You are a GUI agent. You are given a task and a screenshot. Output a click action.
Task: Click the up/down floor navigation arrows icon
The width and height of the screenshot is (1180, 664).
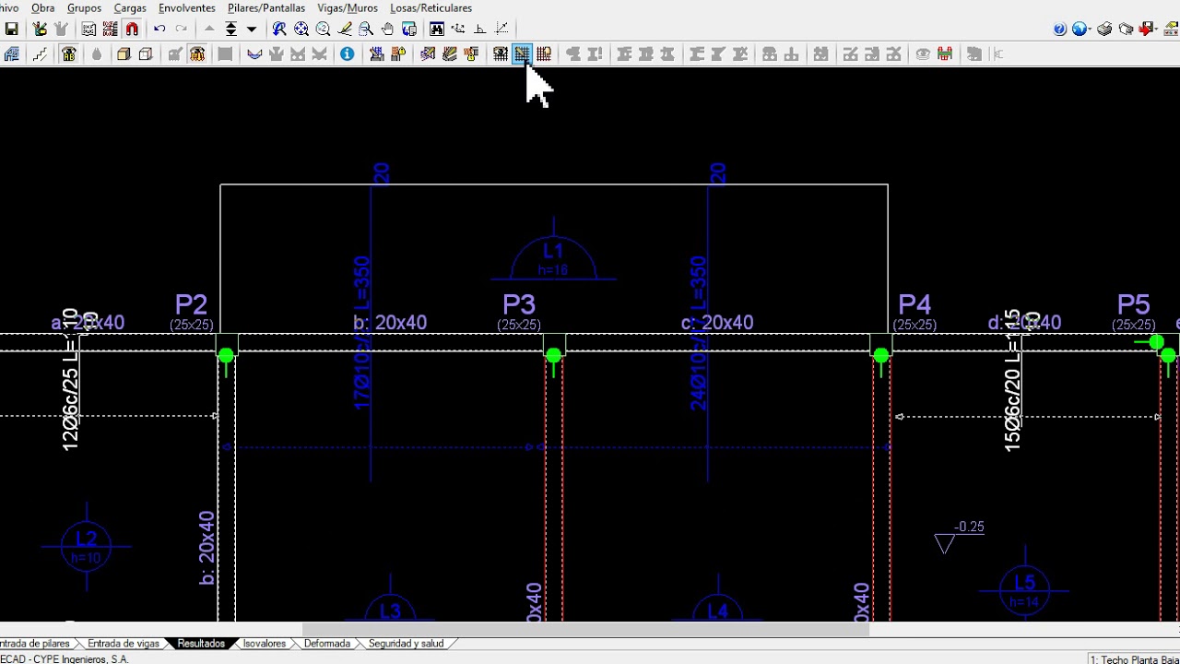230,30
